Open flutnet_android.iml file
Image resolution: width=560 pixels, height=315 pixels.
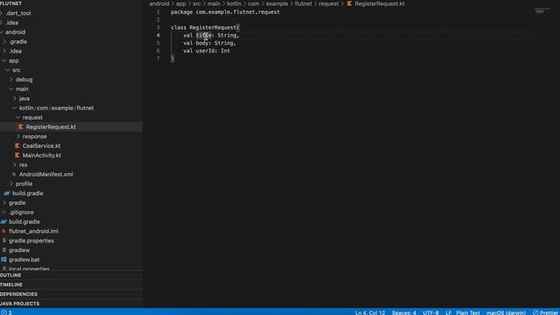coord(33,231)
